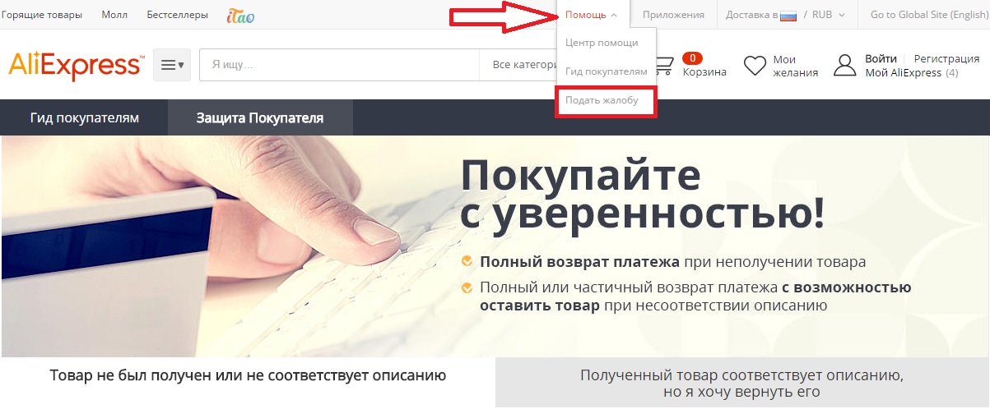Open the iTao logo link
This screenshot has width=990, height=409.
tap(240, 15)
